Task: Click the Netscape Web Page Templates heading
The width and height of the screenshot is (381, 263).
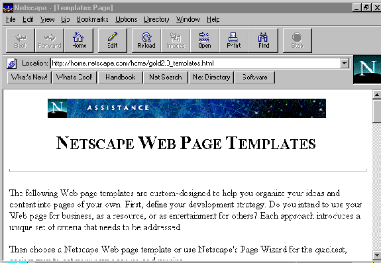Action: tap(186, 143)
